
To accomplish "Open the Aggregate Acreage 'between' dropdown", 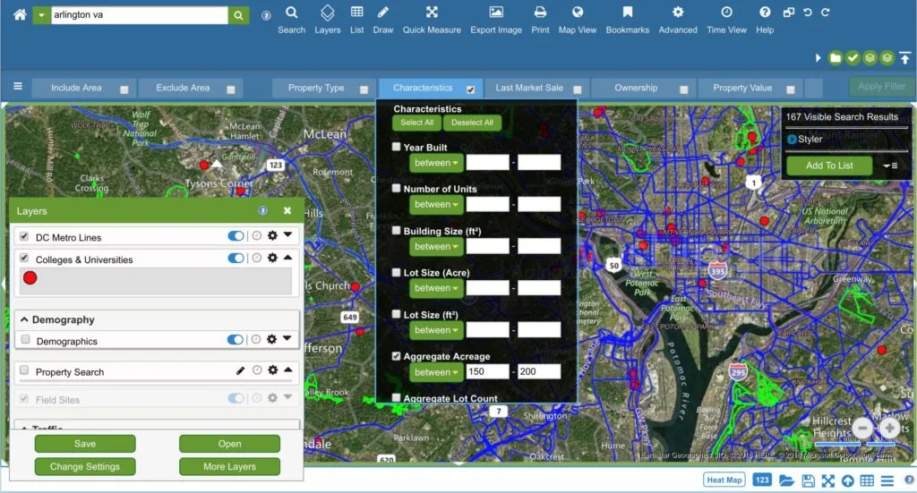I will pyautogui.click(x=436, y=372).
